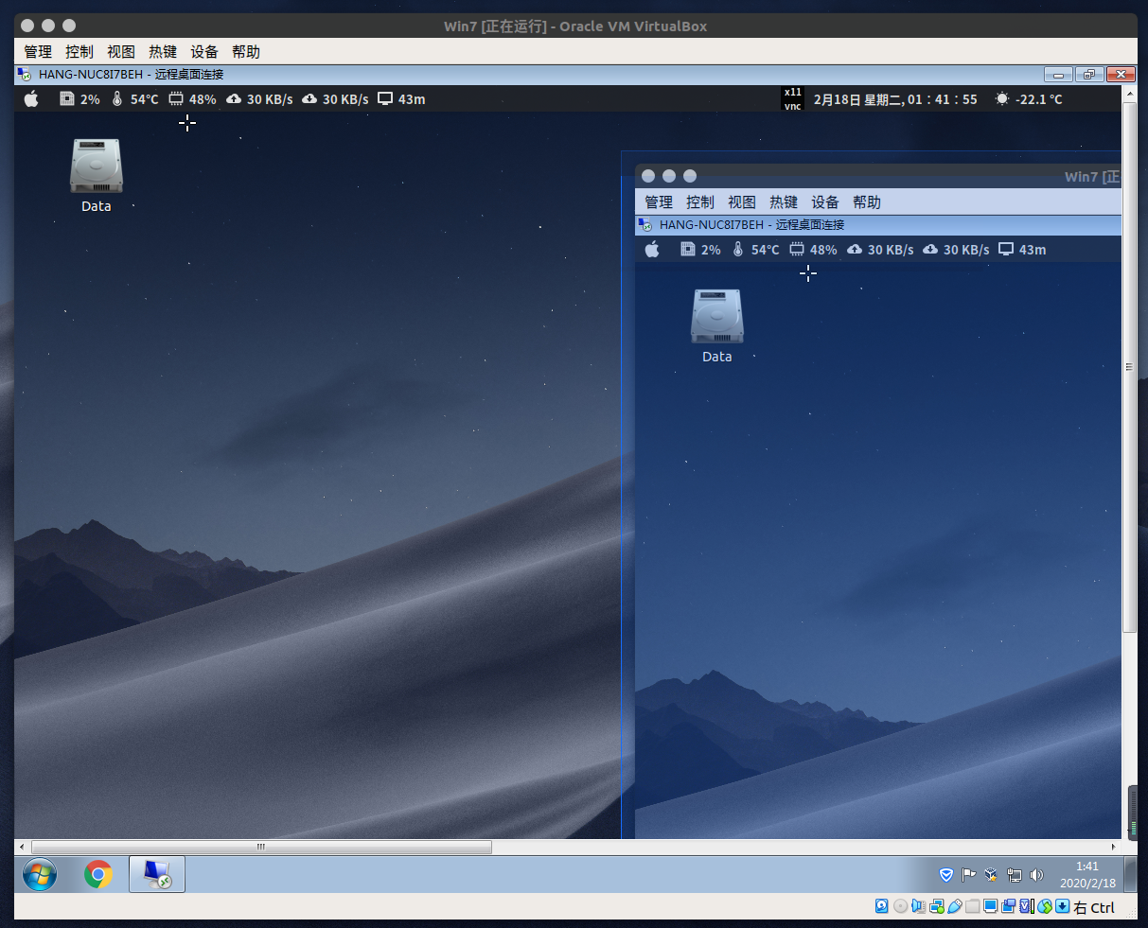Open the 视图 menu in the outer VirtualBox window

tap(121, 52)
